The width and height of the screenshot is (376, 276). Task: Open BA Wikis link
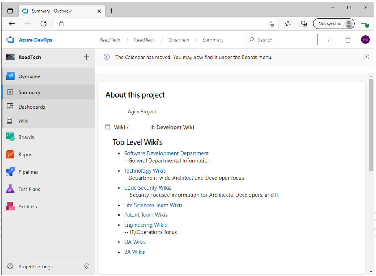[x=134, y=252]
